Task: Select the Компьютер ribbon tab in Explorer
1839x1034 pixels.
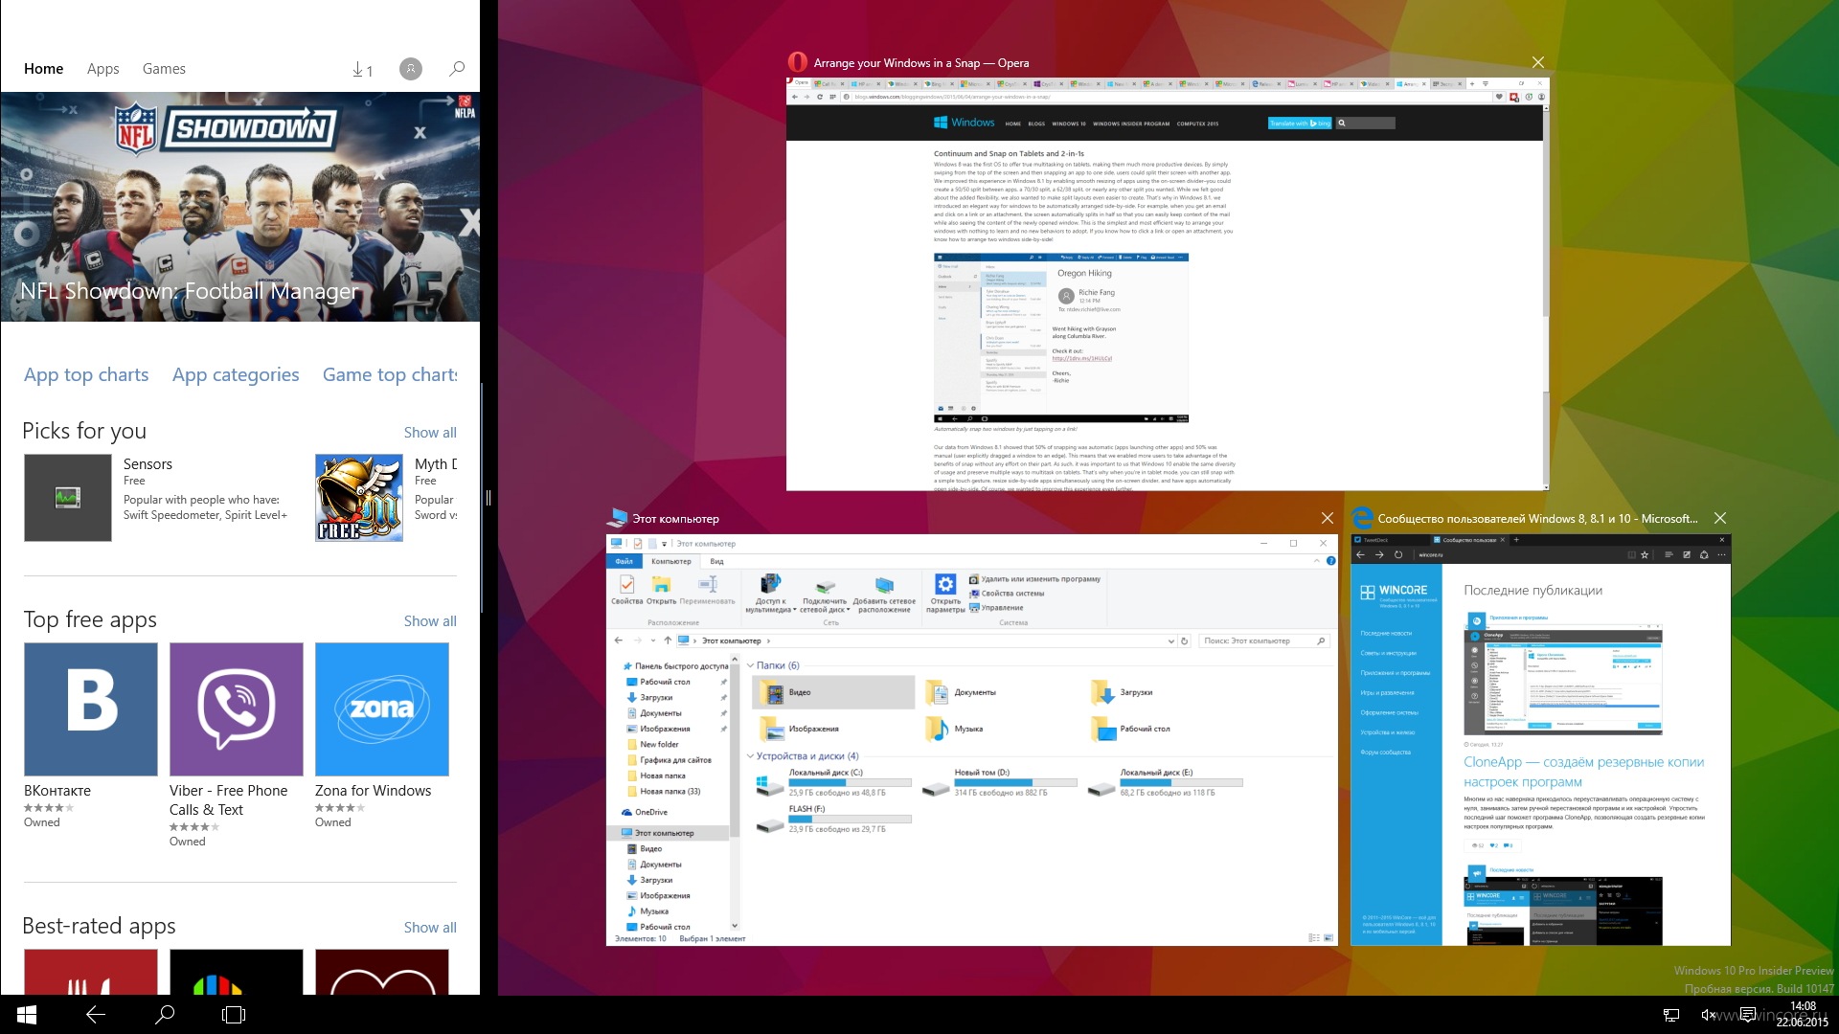Action: click(671, 561)
